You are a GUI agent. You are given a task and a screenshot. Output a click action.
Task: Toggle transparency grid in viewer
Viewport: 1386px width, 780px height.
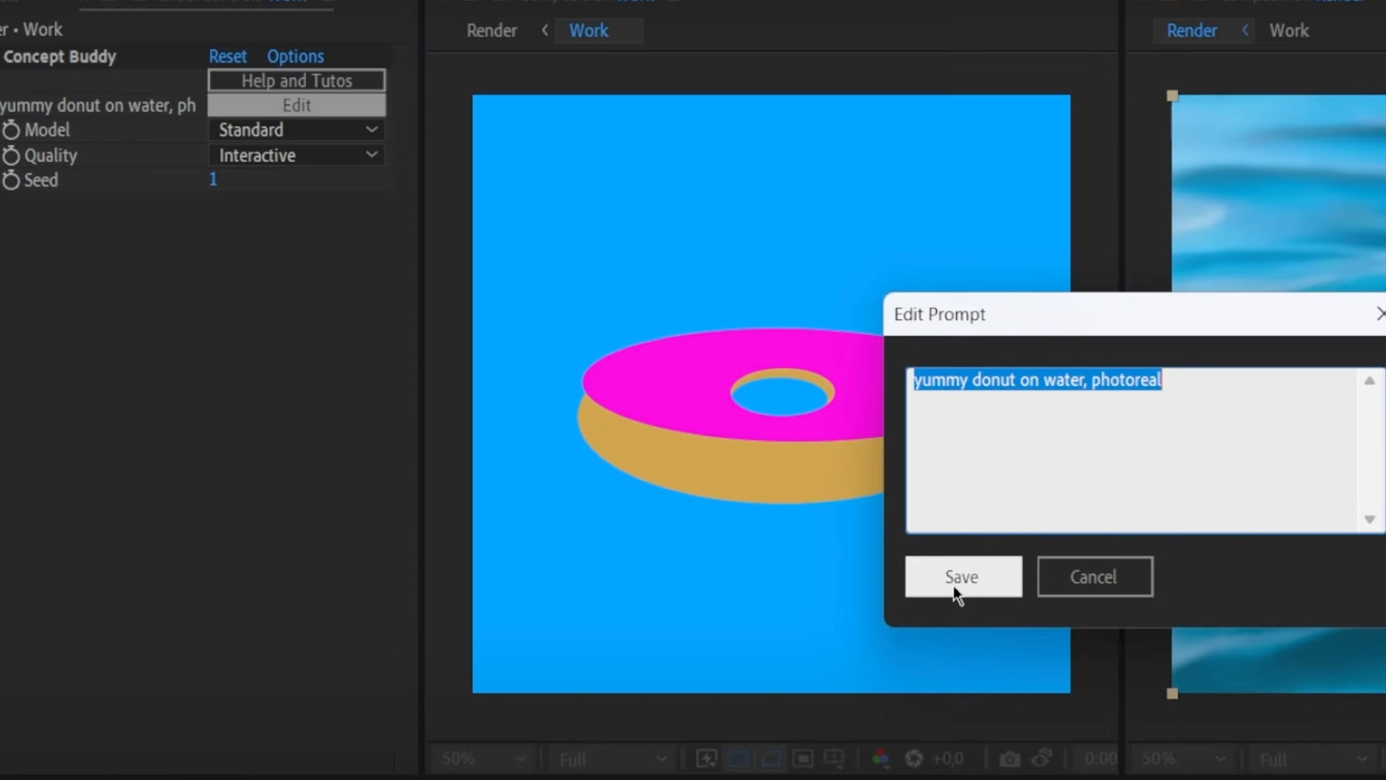tap(738, 759)
